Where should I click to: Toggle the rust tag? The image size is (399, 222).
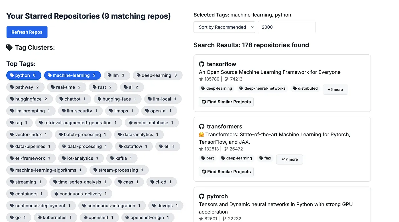pos(103,87)
